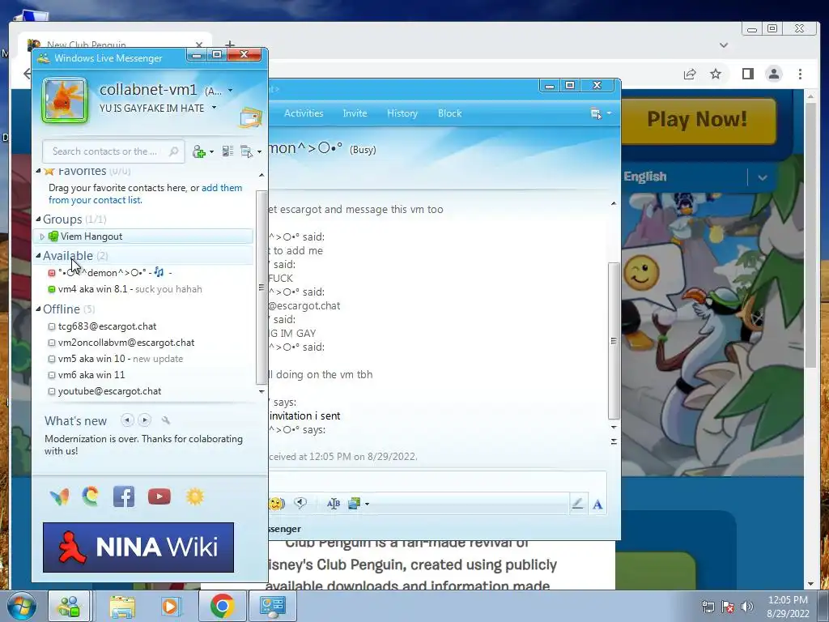Screen dimensions: 829x622
Task: Click the font style icon in chat toolbar
Action: tap(333, 504)
